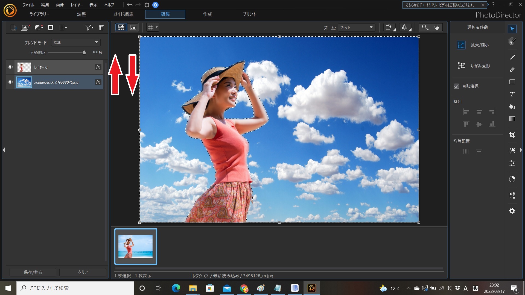Select the Gradient tool

tap(512, 119)
